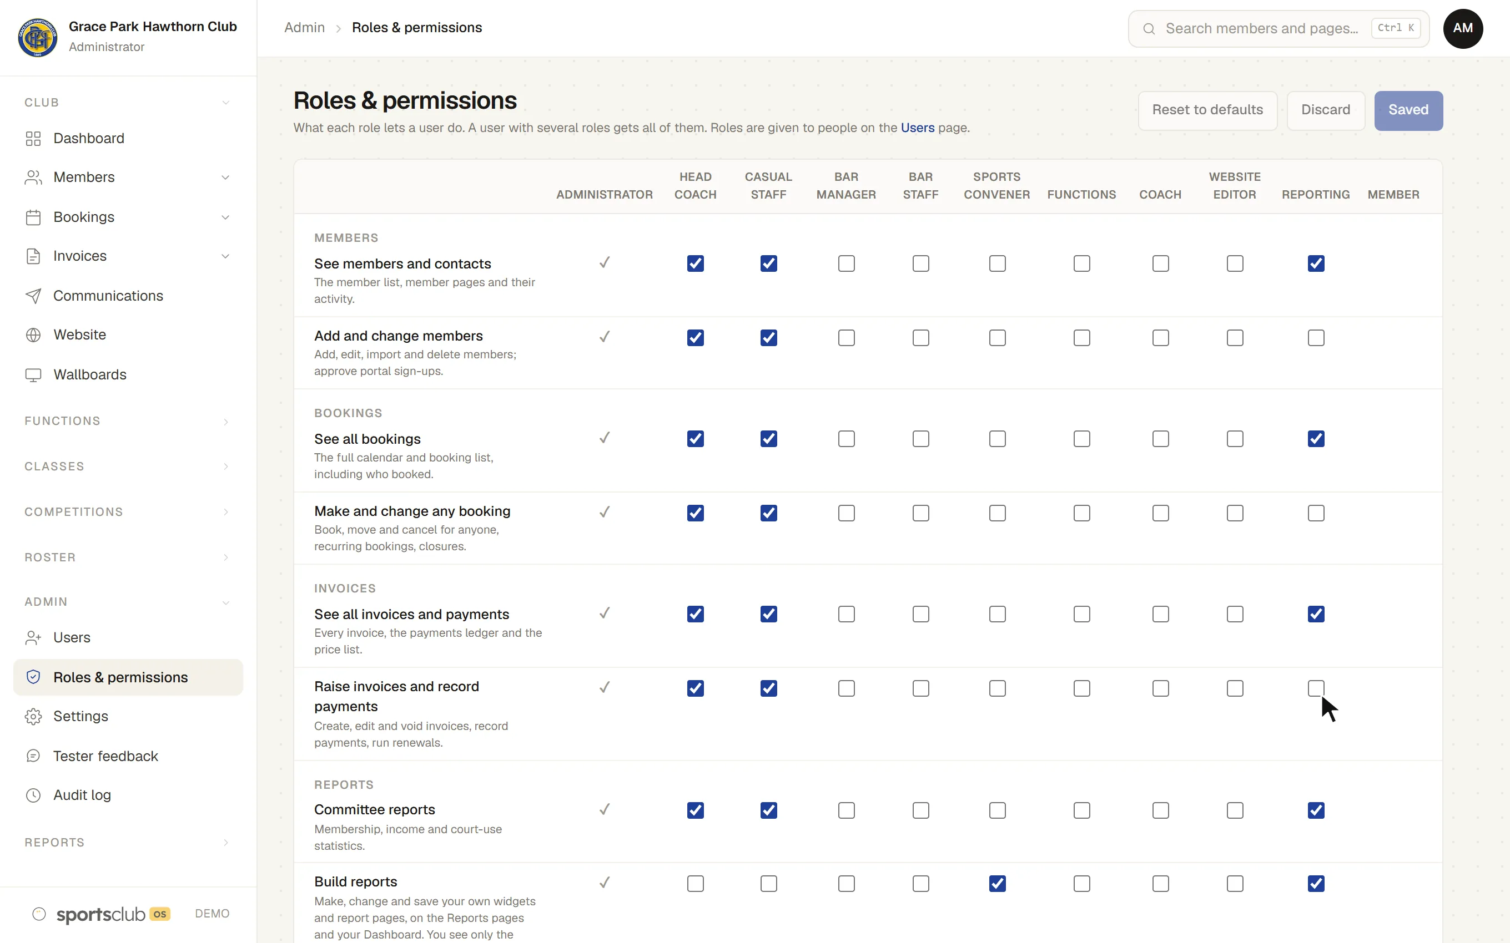Click the Settings gear icon
The width and height of the screenshot is (1510, 943).
pyautogui.click(x=33, y=717)
